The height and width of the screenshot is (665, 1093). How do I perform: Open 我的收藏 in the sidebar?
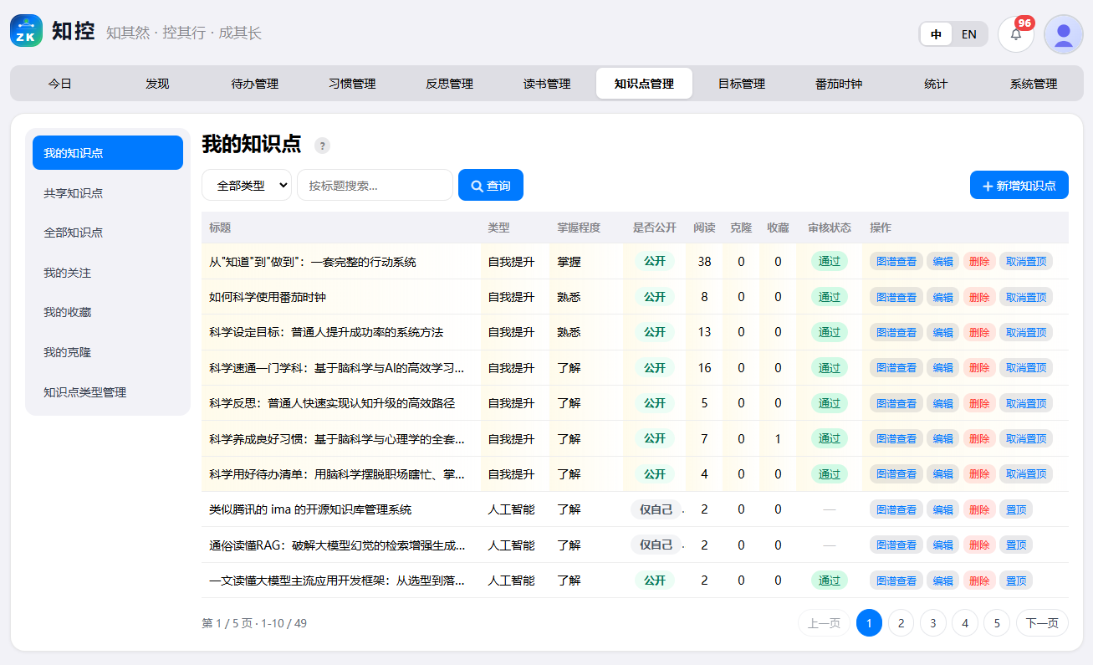[x=108, y=312]
